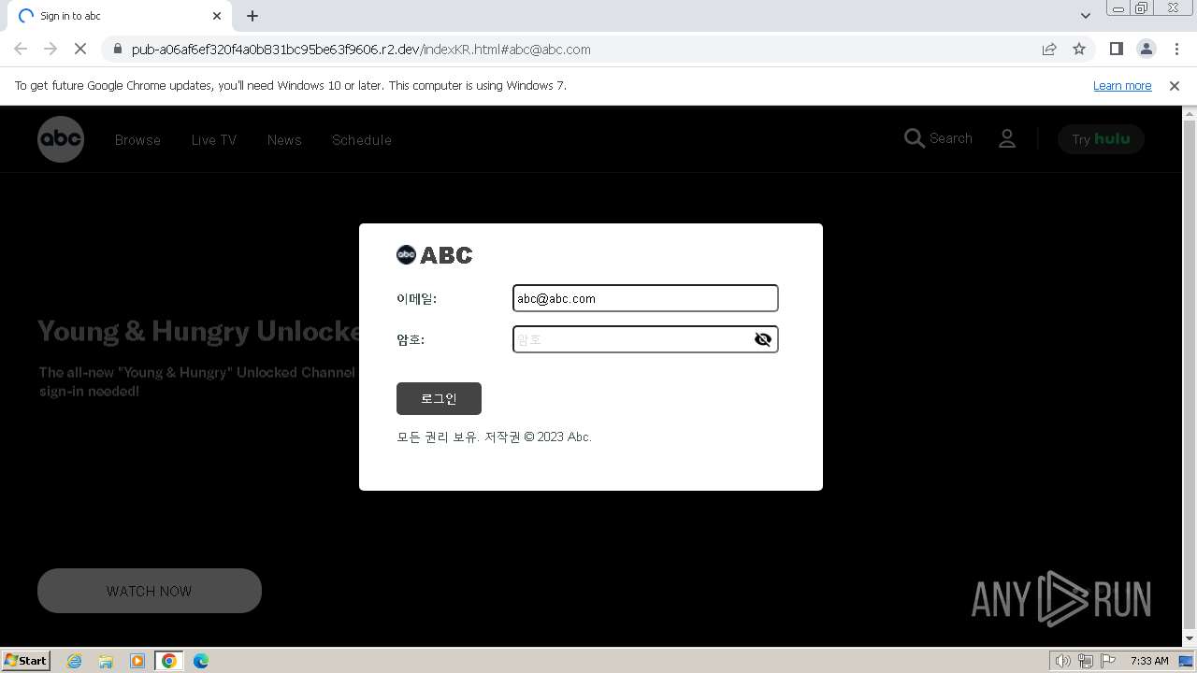Open the Chrome side panel
The width and height of the screenshot is (1197, 673).
click(x=1117, y=50)
